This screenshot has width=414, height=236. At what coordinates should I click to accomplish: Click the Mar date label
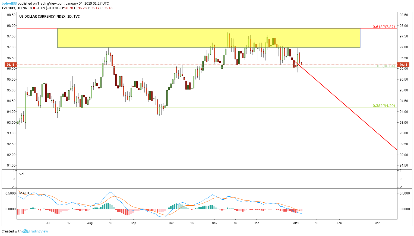point(377,223)
